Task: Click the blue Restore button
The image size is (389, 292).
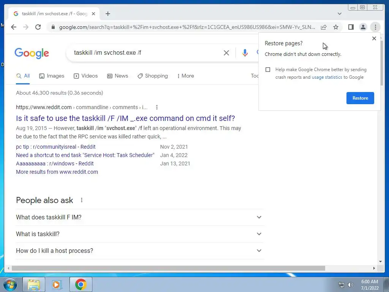Action: point(360,98)
